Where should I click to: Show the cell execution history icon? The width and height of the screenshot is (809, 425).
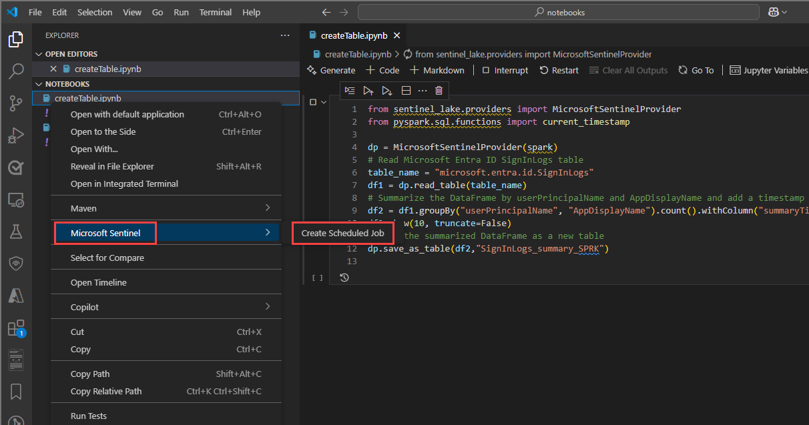[344, 278]
